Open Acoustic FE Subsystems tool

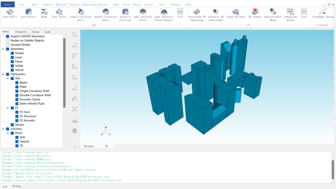point(216,15)
